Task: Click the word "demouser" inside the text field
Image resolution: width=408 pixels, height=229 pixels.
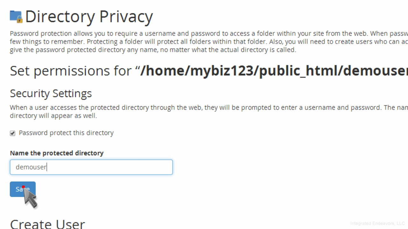Action: pos(31,167)
